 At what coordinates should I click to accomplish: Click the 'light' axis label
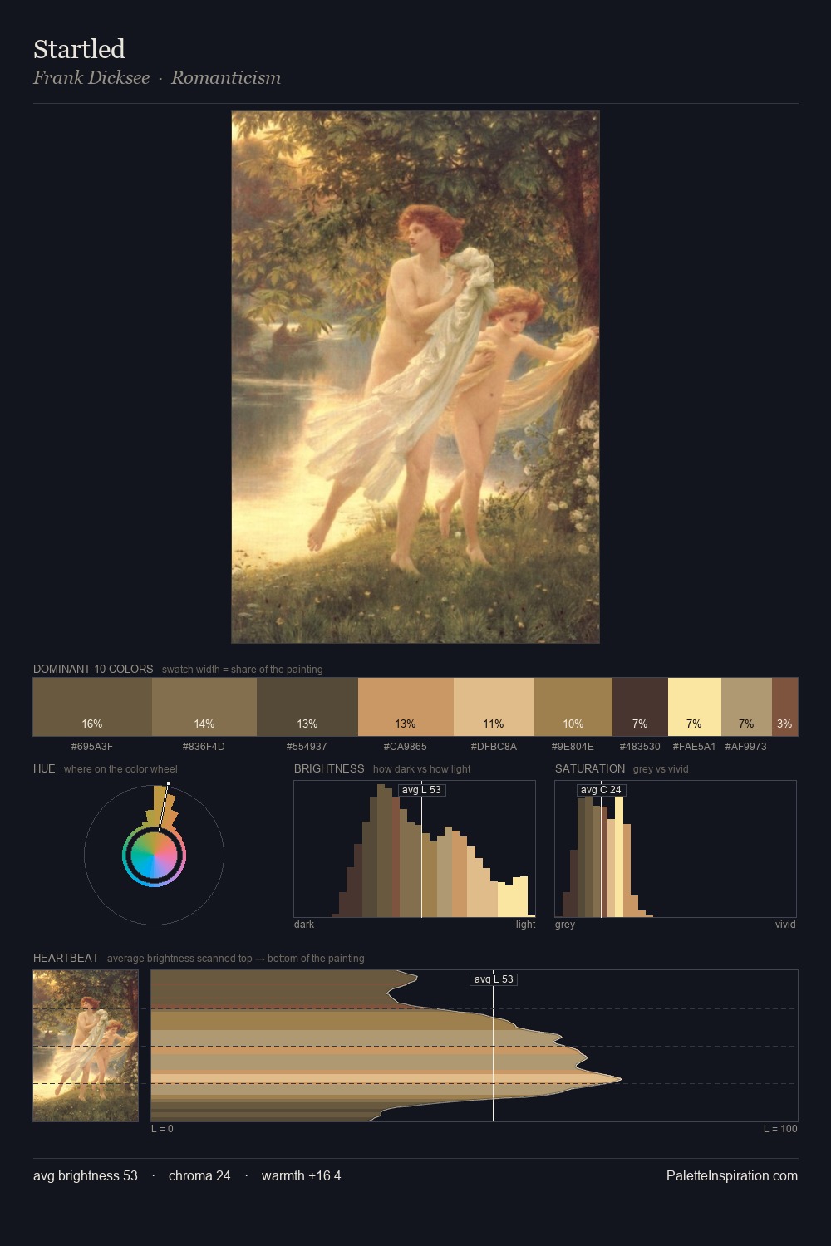[525, 924]
